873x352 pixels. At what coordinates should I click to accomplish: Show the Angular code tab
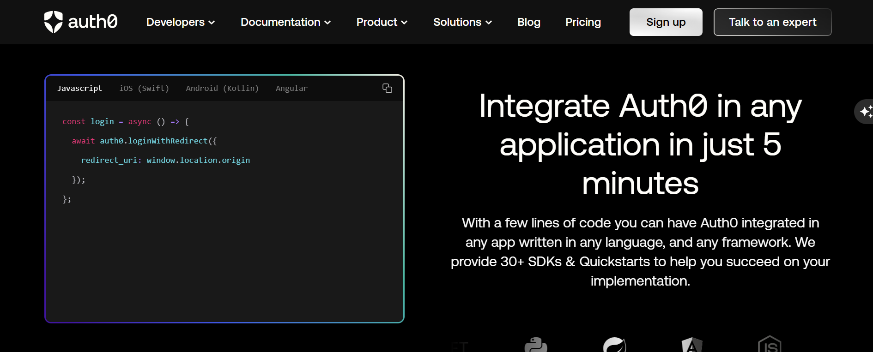(x=291, y=88)
